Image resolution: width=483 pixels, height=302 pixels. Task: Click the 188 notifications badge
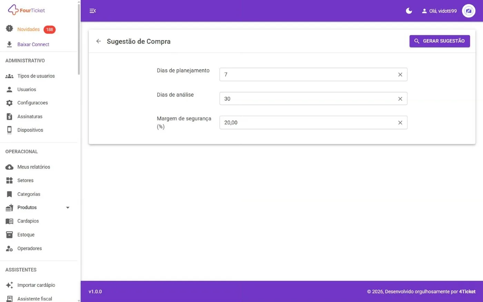click(x=50, y=30)
